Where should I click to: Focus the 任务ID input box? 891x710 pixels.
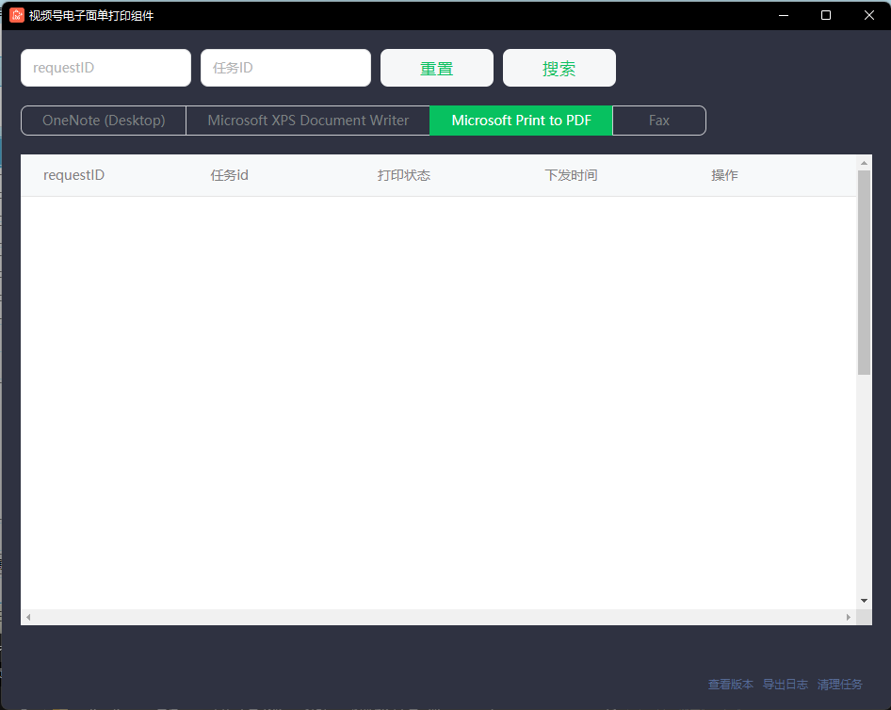285,68
